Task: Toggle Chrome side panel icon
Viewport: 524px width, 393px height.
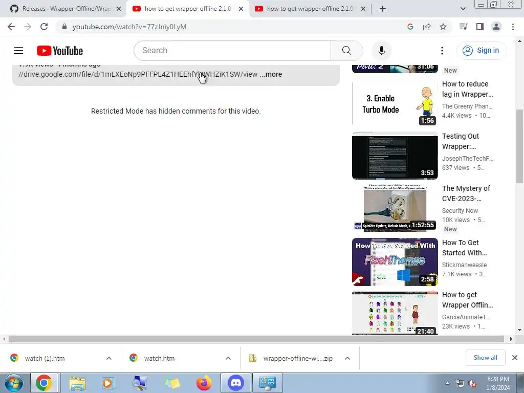Action: click(x=480, y=27)
